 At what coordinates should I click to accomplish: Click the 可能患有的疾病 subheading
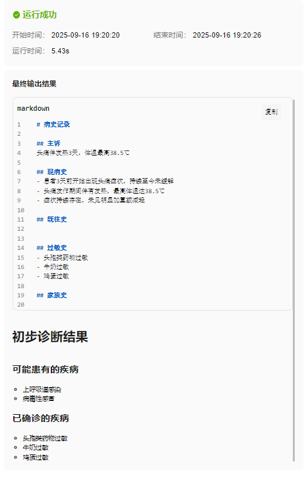[46, 369]
